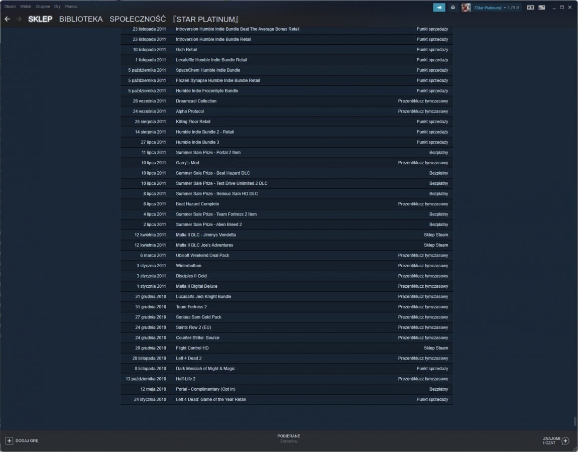Launch SteamVR via the VR icon
Screen dimensions: 578x452
[x=530, y=8]
